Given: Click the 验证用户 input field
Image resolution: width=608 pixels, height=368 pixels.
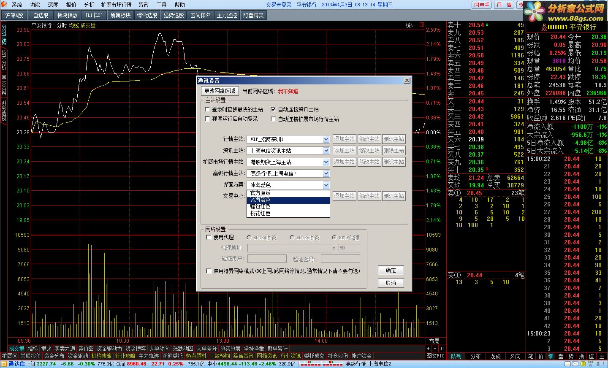Looking at the screenshot, I should pos(267,259).
